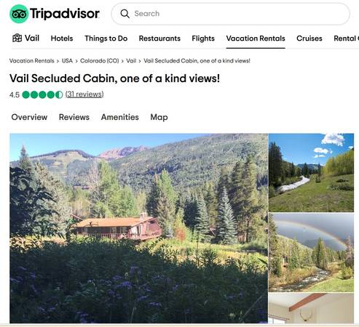
Task: Open the rainbow photo thumbnail
Action: (x=311, y=252)
